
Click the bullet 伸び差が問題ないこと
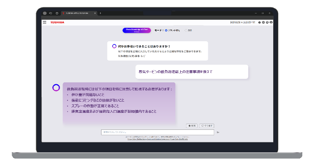88,95
